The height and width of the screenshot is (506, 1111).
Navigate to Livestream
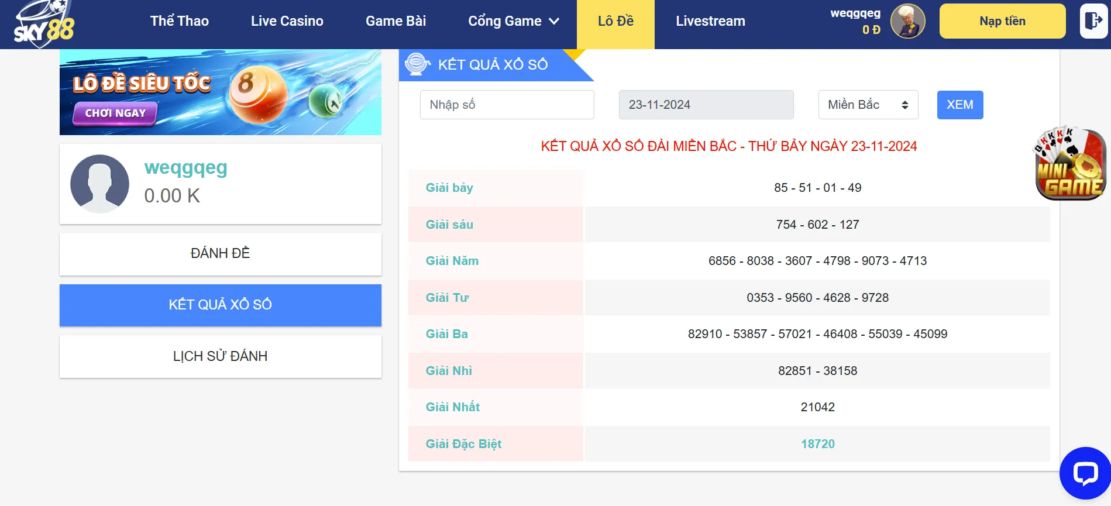[710, 21]
